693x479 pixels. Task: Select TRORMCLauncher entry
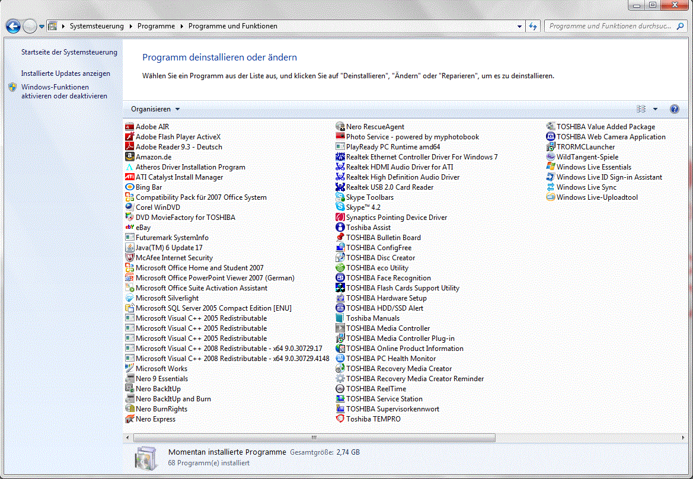tap(581, 146)
